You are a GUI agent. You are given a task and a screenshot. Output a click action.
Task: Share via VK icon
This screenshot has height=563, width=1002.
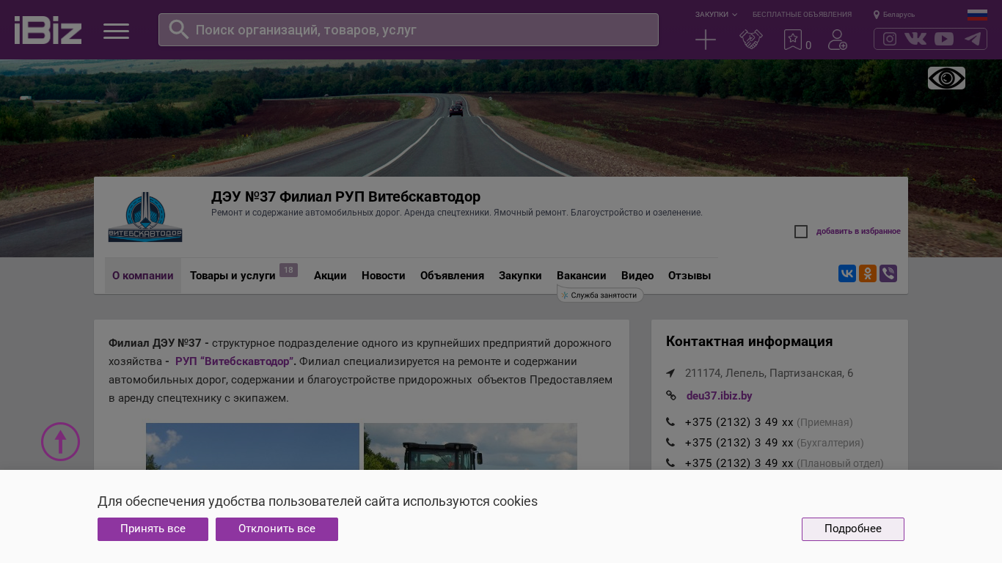pos(847,273)
